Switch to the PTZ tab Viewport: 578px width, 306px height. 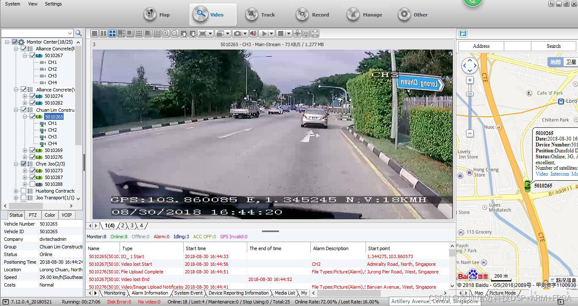coord(33,215)
